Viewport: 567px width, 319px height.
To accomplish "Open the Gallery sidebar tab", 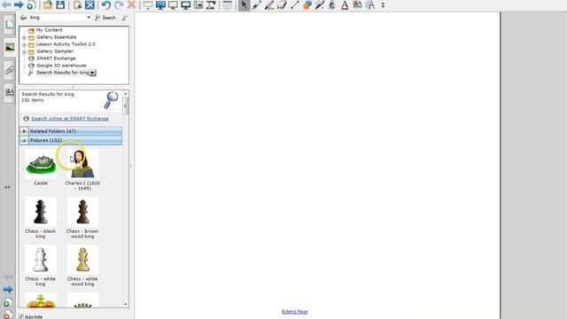I will [10, 47].
